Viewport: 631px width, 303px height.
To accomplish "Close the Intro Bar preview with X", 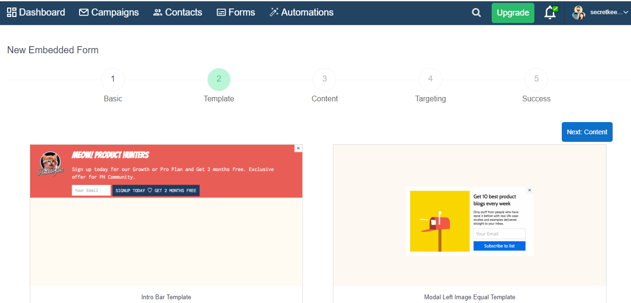I will [x=298, y=148].
